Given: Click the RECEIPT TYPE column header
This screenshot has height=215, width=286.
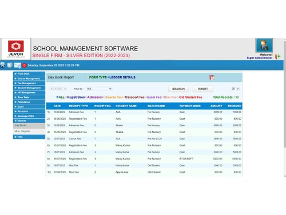Looking at the screenshot, I should pyautogui.click(x=78, y=106).
